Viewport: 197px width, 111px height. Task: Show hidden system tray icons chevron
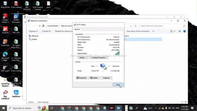(x=156, y=108)
